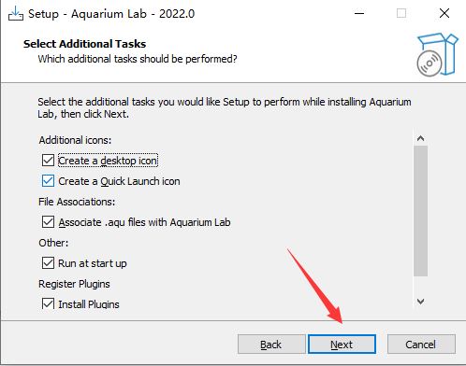Screen dimensions: 466x366
Task: Uncheck Create a desktop icon
Action: pyautogui.click(x=48, y=161)
